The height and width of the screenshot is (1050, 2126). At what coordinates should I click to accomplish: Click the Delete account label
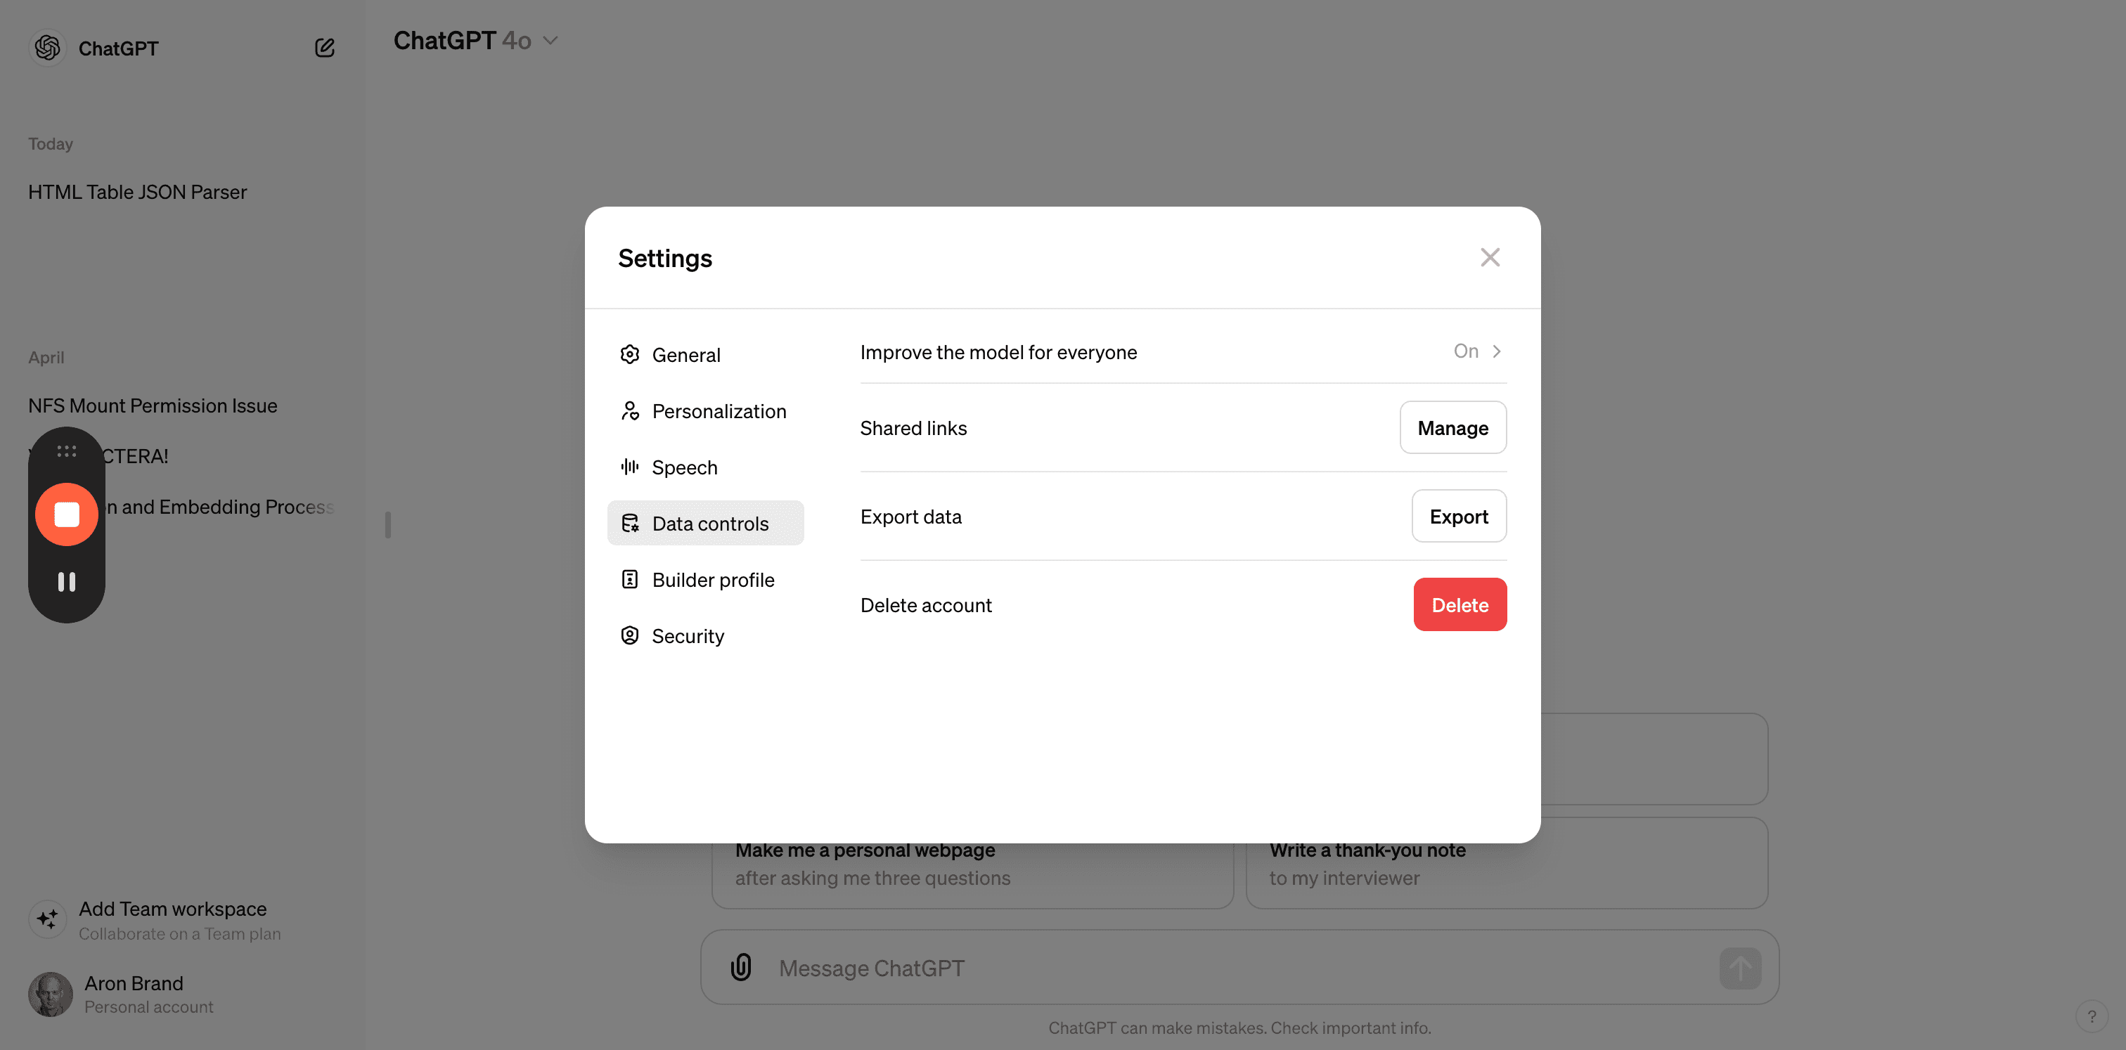point(925,605)
